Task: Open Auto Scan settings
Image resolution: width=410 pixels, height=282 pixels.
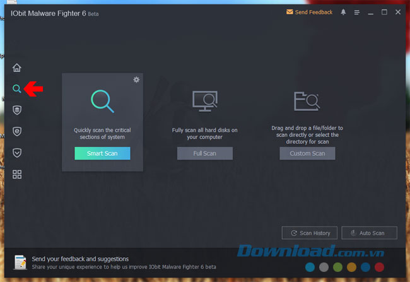Action: click(369, 233)
